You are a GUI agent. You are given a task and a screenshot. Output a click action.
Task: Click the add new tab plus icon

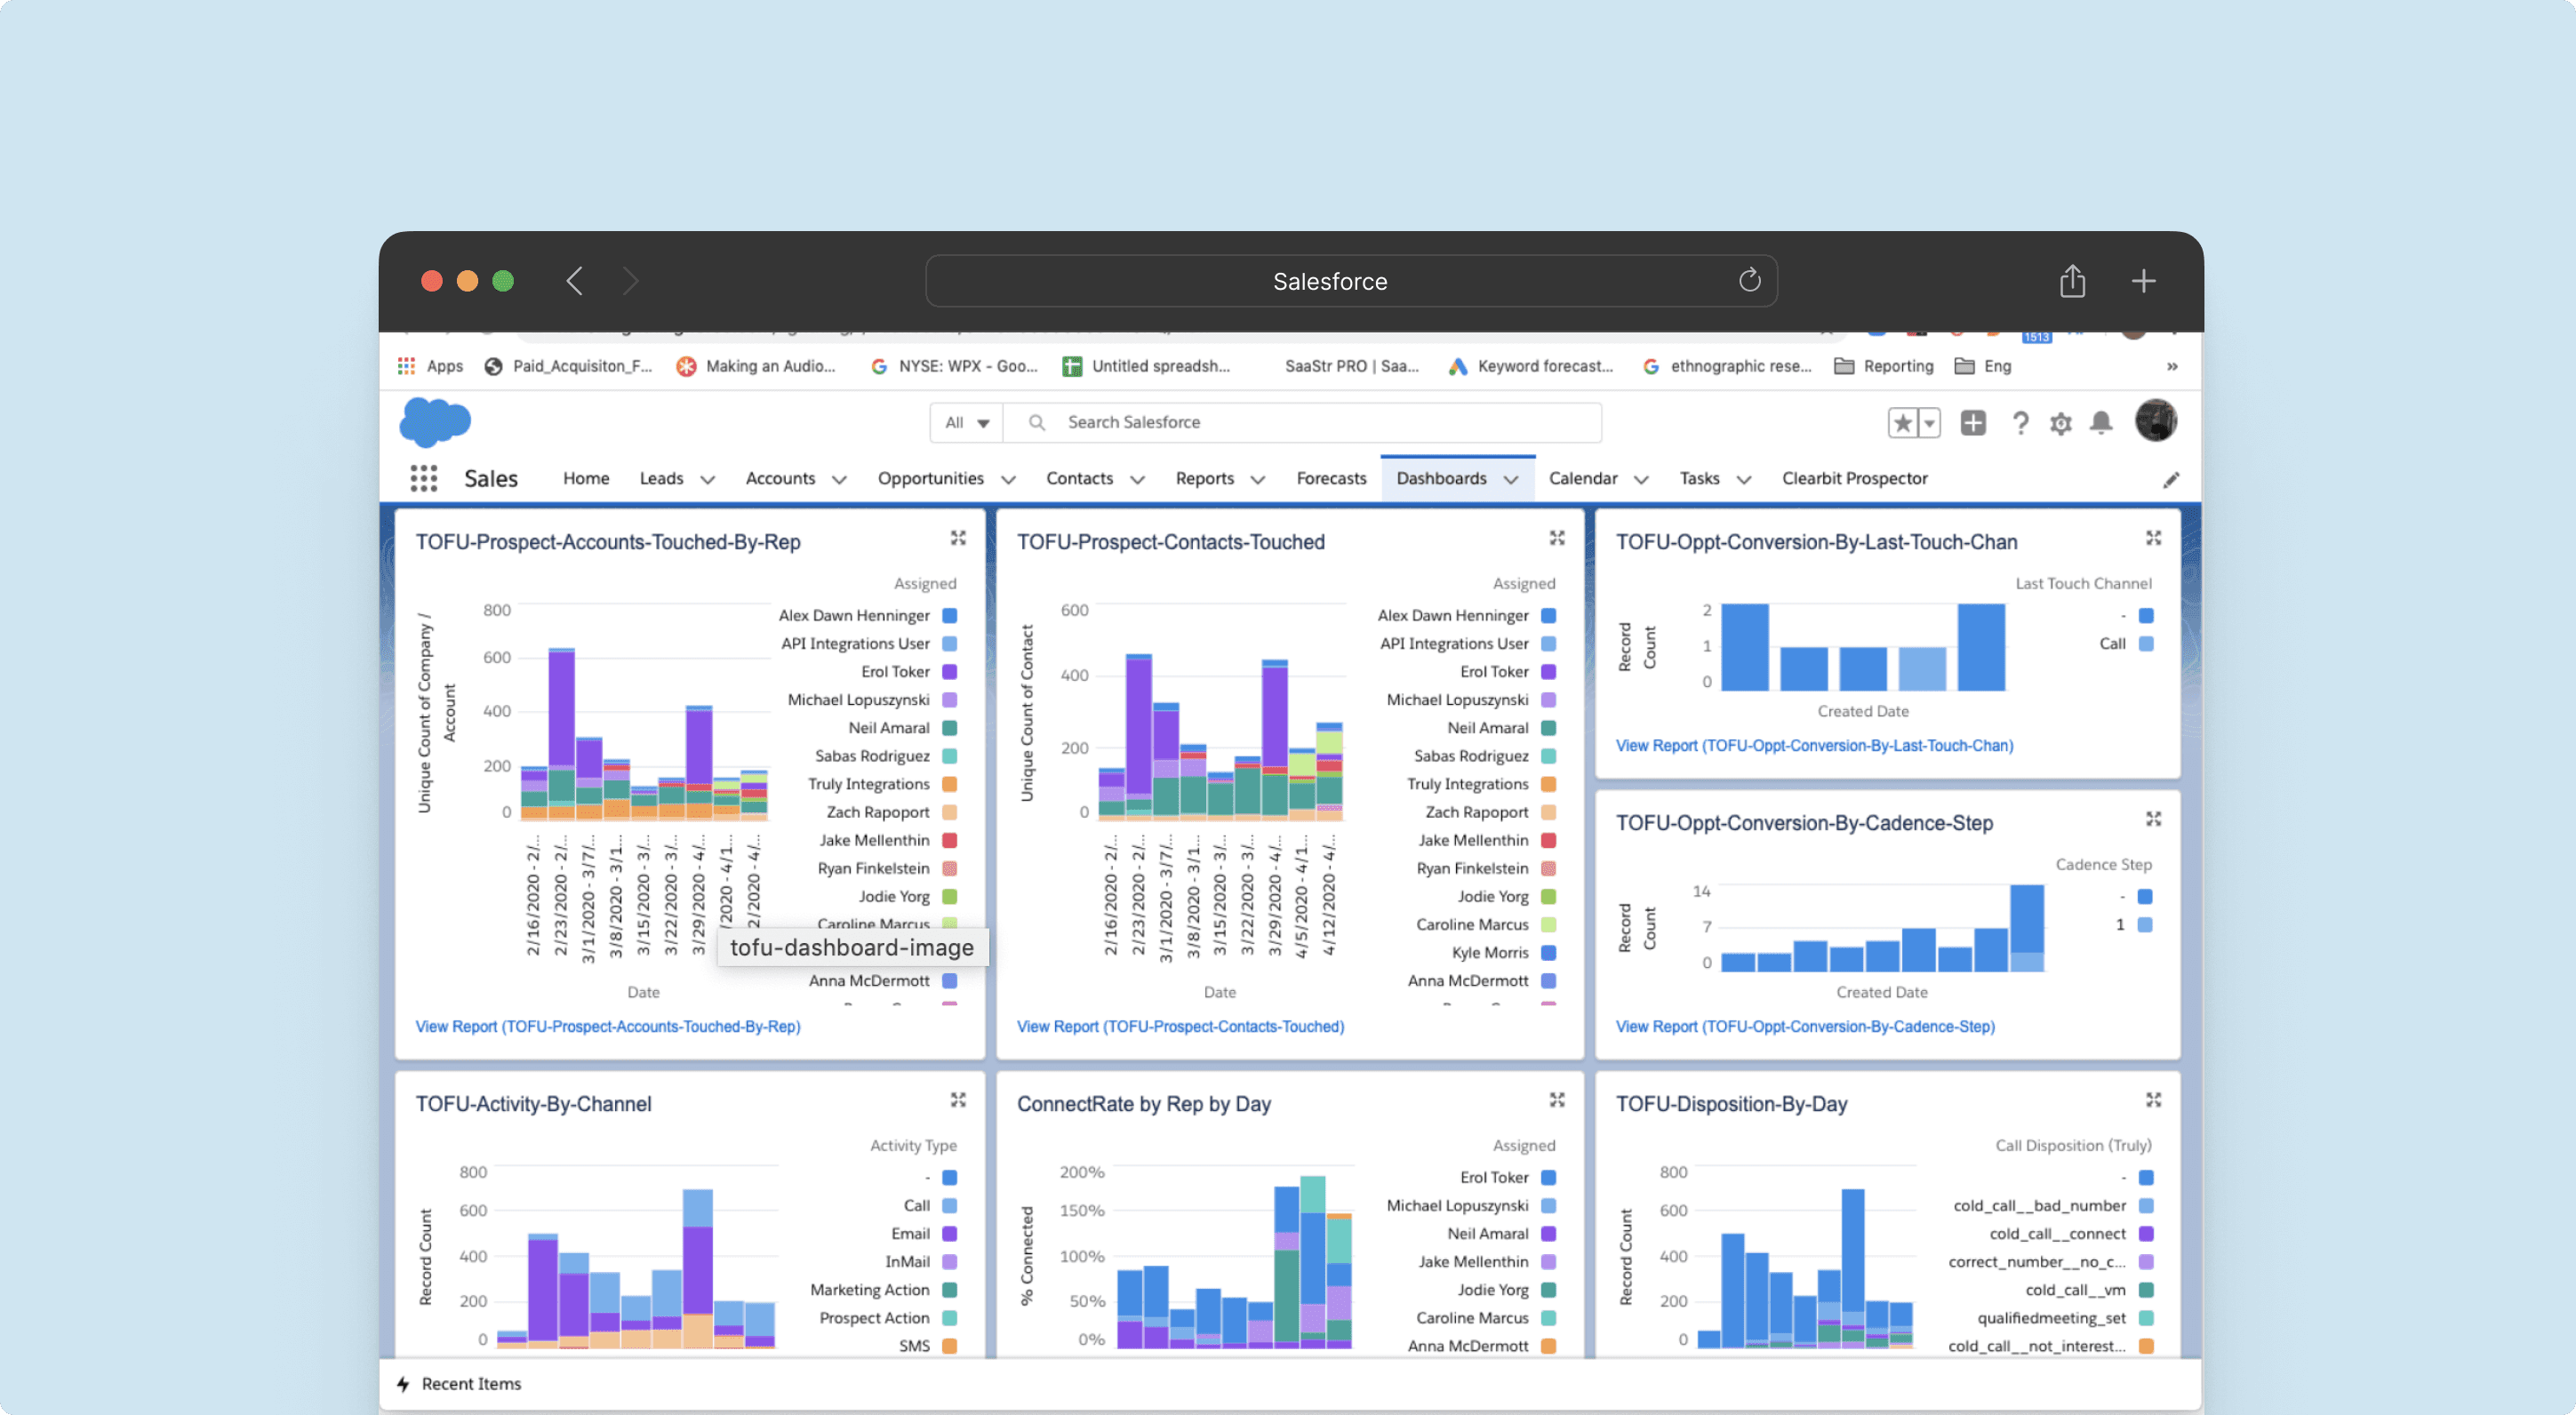pyautogui.click(x=2144, y=283)
